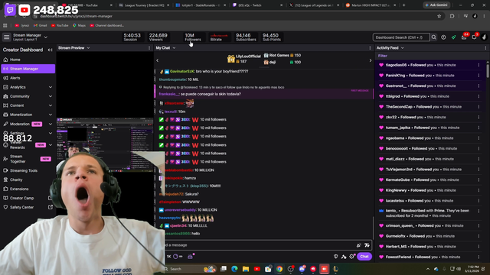This screenshot has width=490, height=275.
Task: Click the Windows taskbar Search box
Action: [190, 269]
